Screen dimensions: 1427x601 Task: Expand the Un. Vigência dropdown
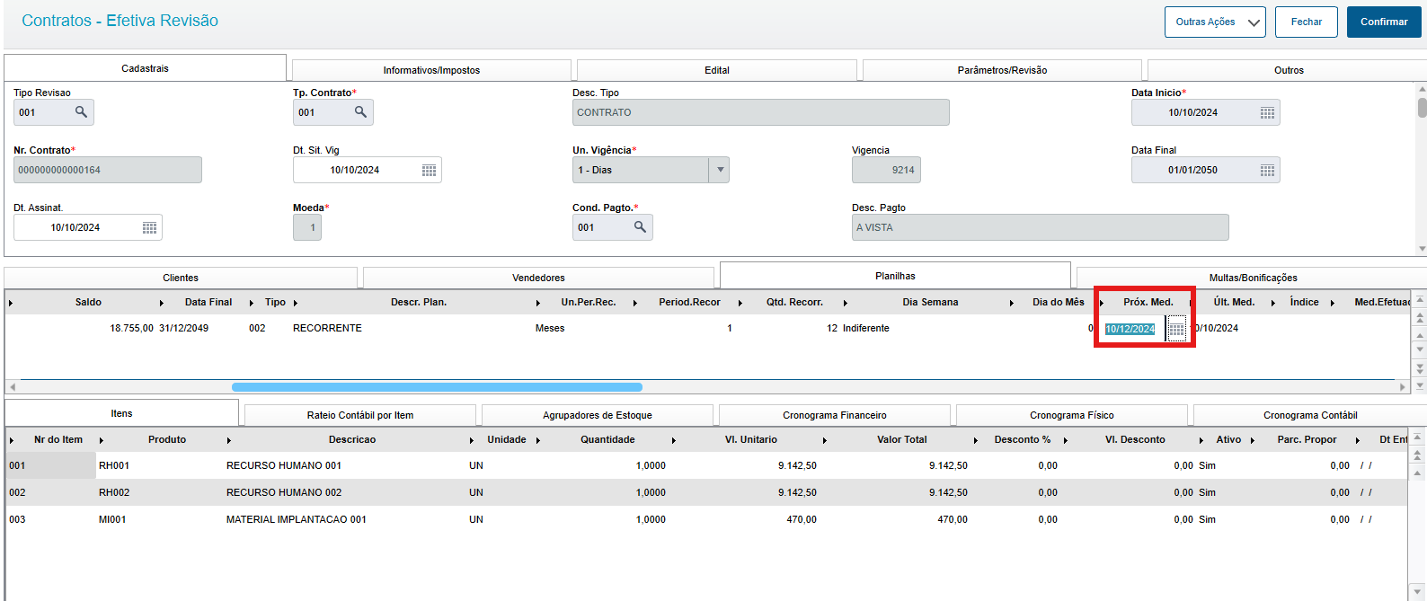click(720, 170)
